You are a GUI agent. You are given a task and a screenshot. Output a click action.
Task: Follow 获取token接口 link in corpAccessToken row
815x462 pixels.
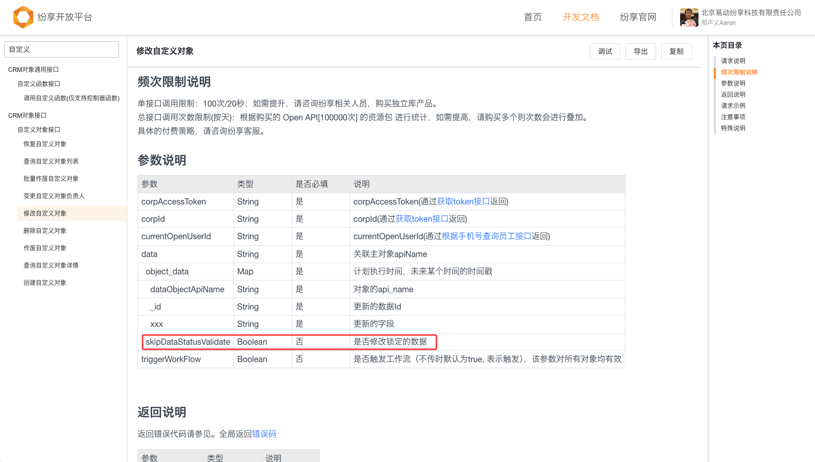point(463,202)
